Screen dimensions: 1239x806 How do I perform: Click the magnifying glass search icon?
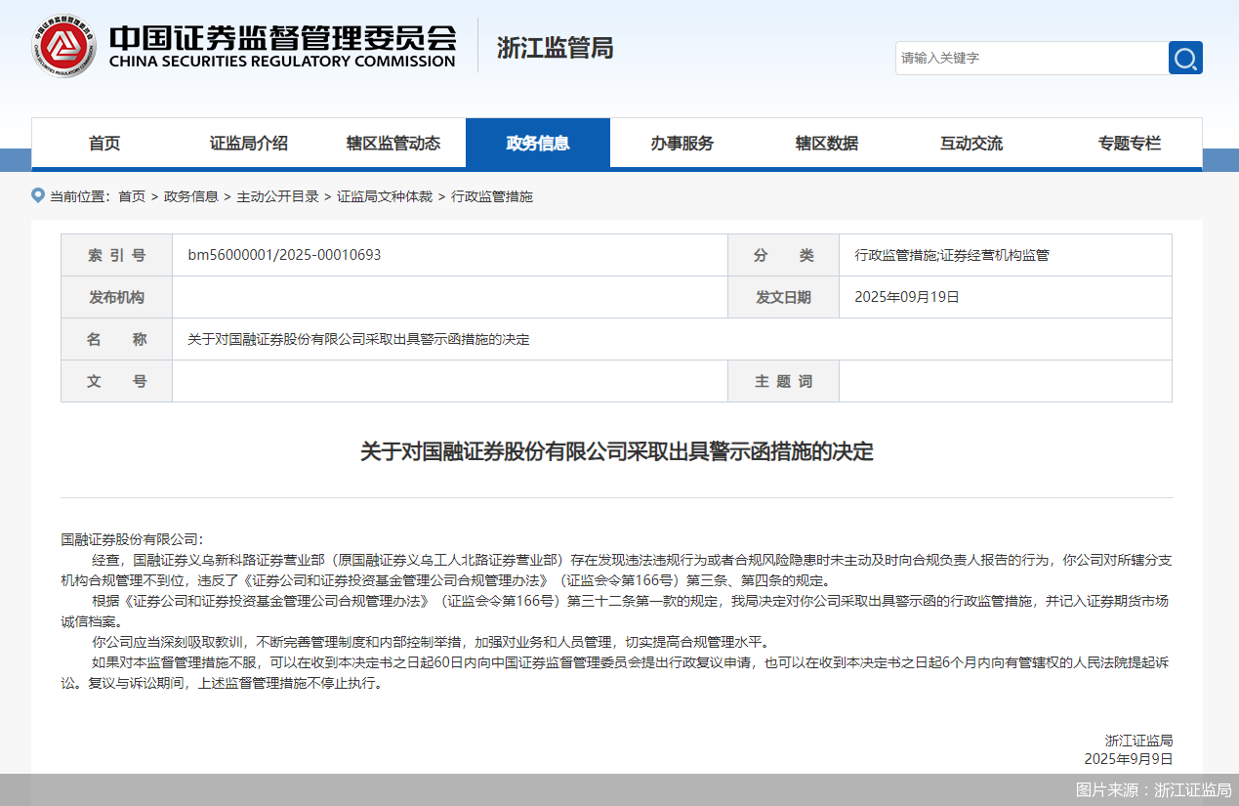coord(1184,58)
